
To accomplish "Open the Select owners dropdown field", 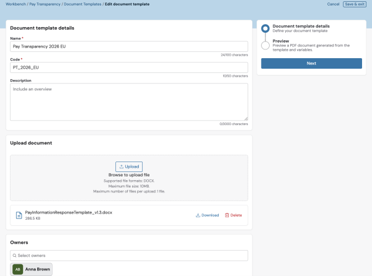I will point(129,256).
